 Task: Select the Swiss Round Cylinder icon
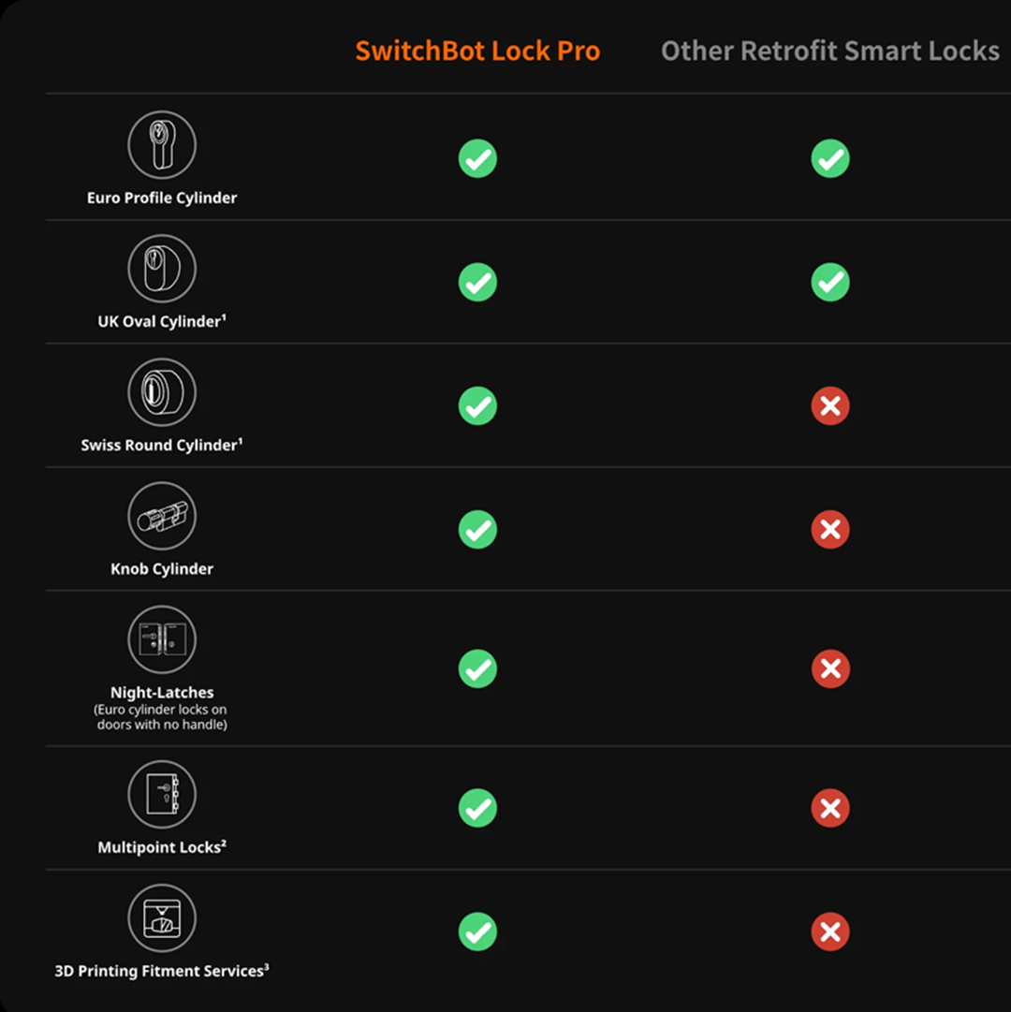click(162, 392)
